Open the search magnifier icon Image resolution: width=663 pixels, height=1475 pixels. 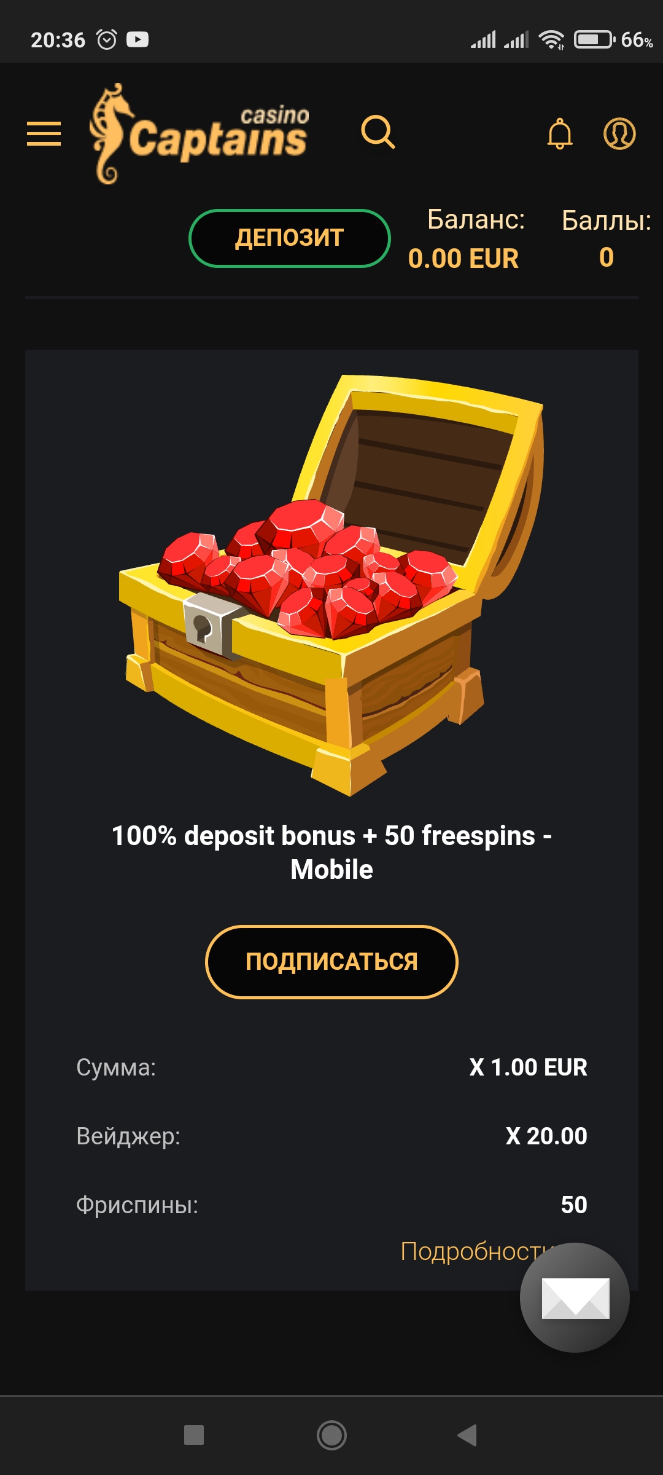pos(378,132)
